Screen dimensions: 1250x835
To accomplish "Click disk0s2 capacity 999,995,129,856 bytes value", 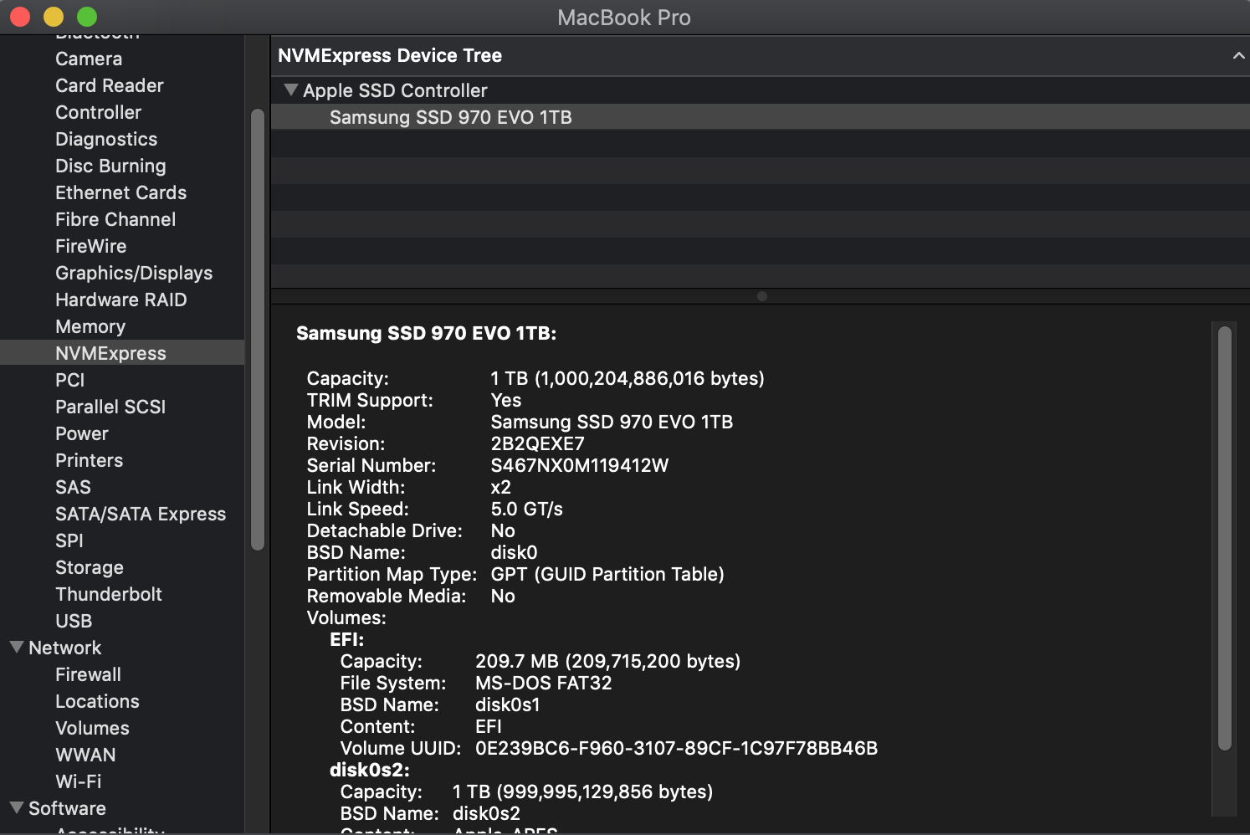I will pos(582,791).
